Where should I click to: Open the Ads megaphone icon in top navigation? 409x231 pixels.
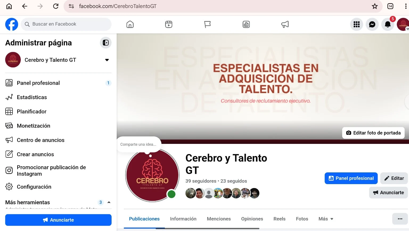pos(285,24)
